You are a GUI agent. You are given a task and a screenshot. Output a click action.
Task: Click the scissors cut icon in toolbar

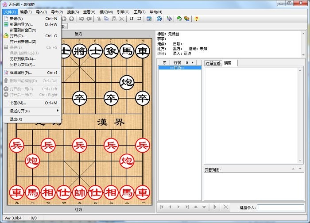click(99, 19)
